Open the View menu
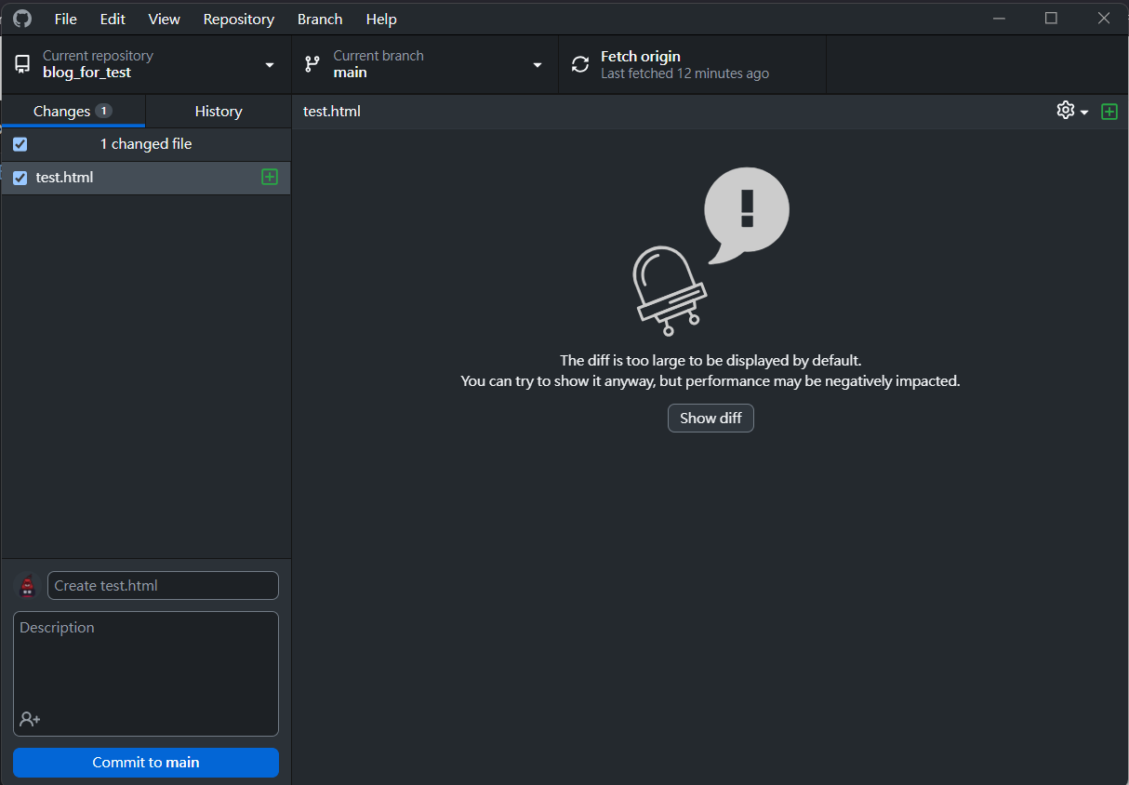1129x785 pixels. pyautogui.click(x=165, y=19)
